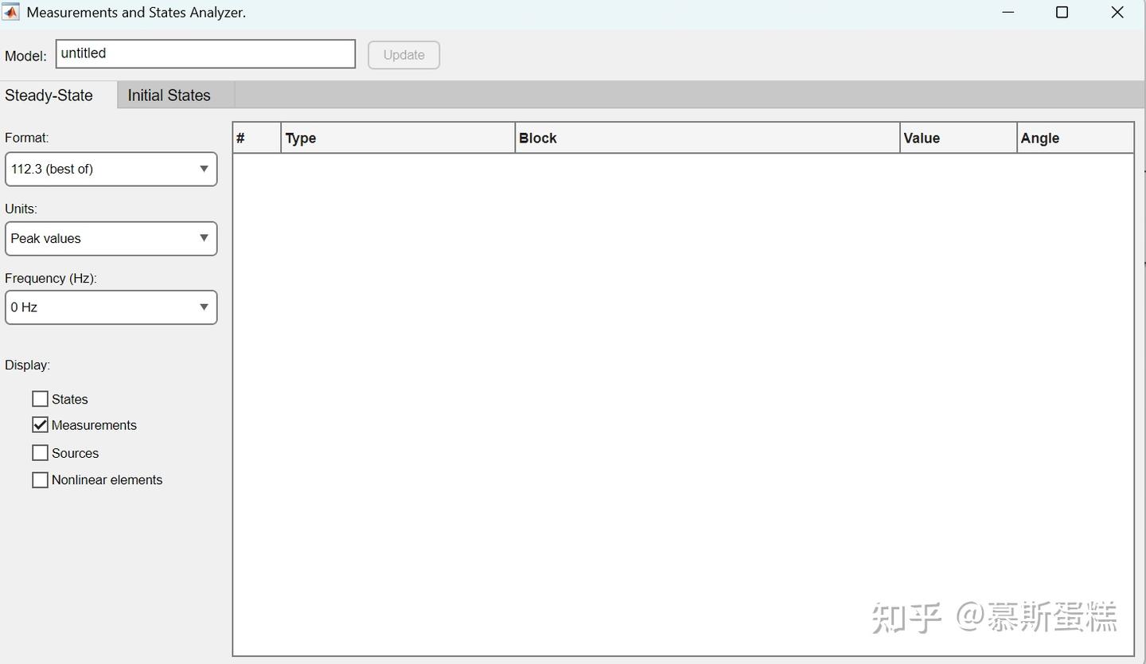Maximize the analyzer window

click(x=1062, y=13)
